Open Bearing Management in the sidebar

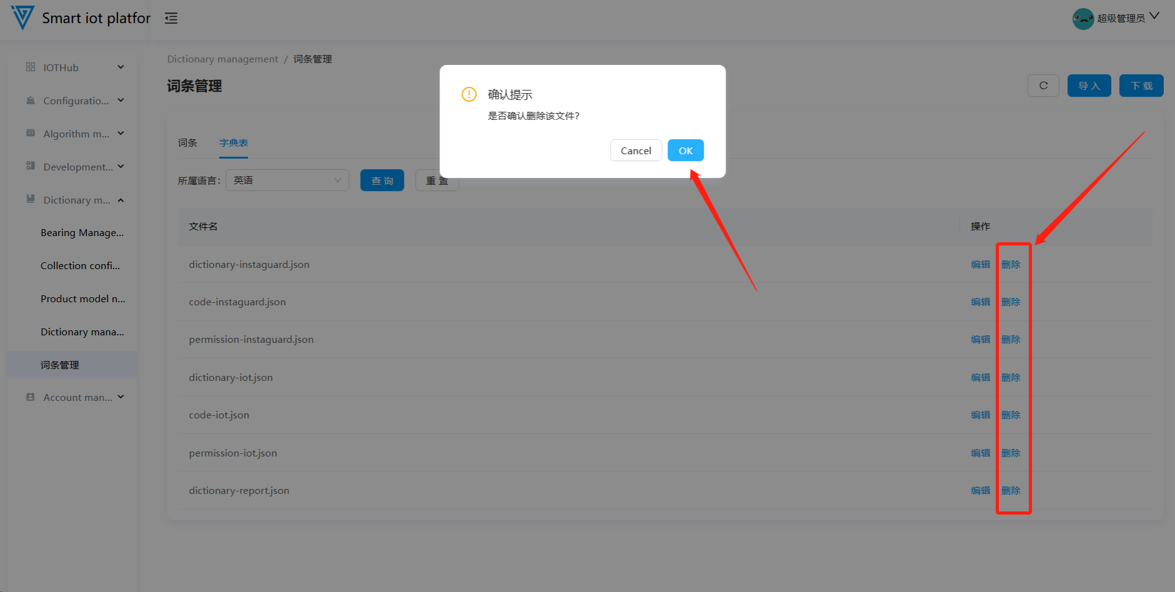click(x=82, y=232)
